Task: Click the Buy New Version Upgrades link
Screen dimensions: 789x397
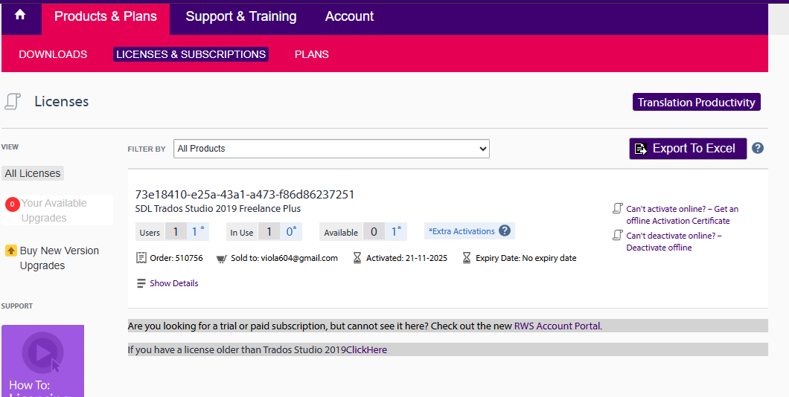Action: tap(60, 258)
